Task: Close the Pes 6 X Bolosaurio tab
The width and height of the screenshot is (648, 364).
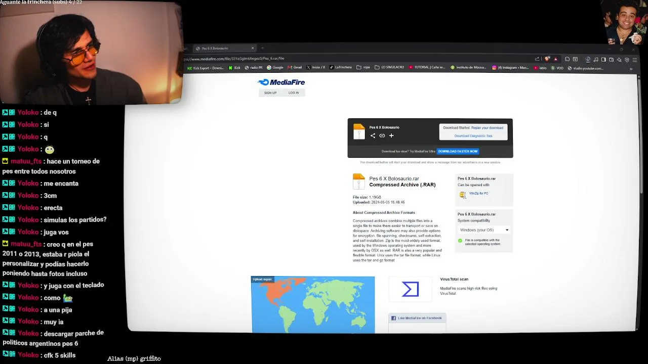Action: tap(253, 48)
